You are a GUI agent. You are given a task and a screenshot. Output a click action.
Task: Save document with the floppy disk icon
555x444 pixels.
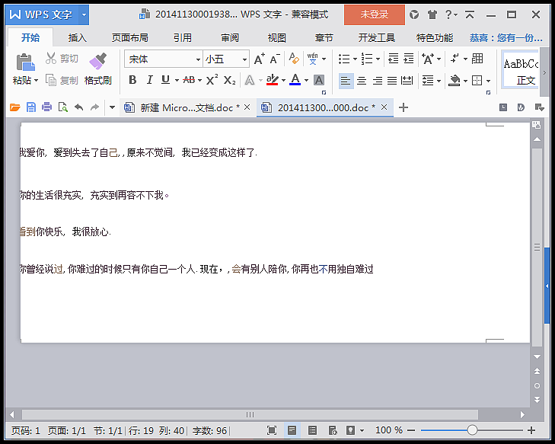[31, 107]
